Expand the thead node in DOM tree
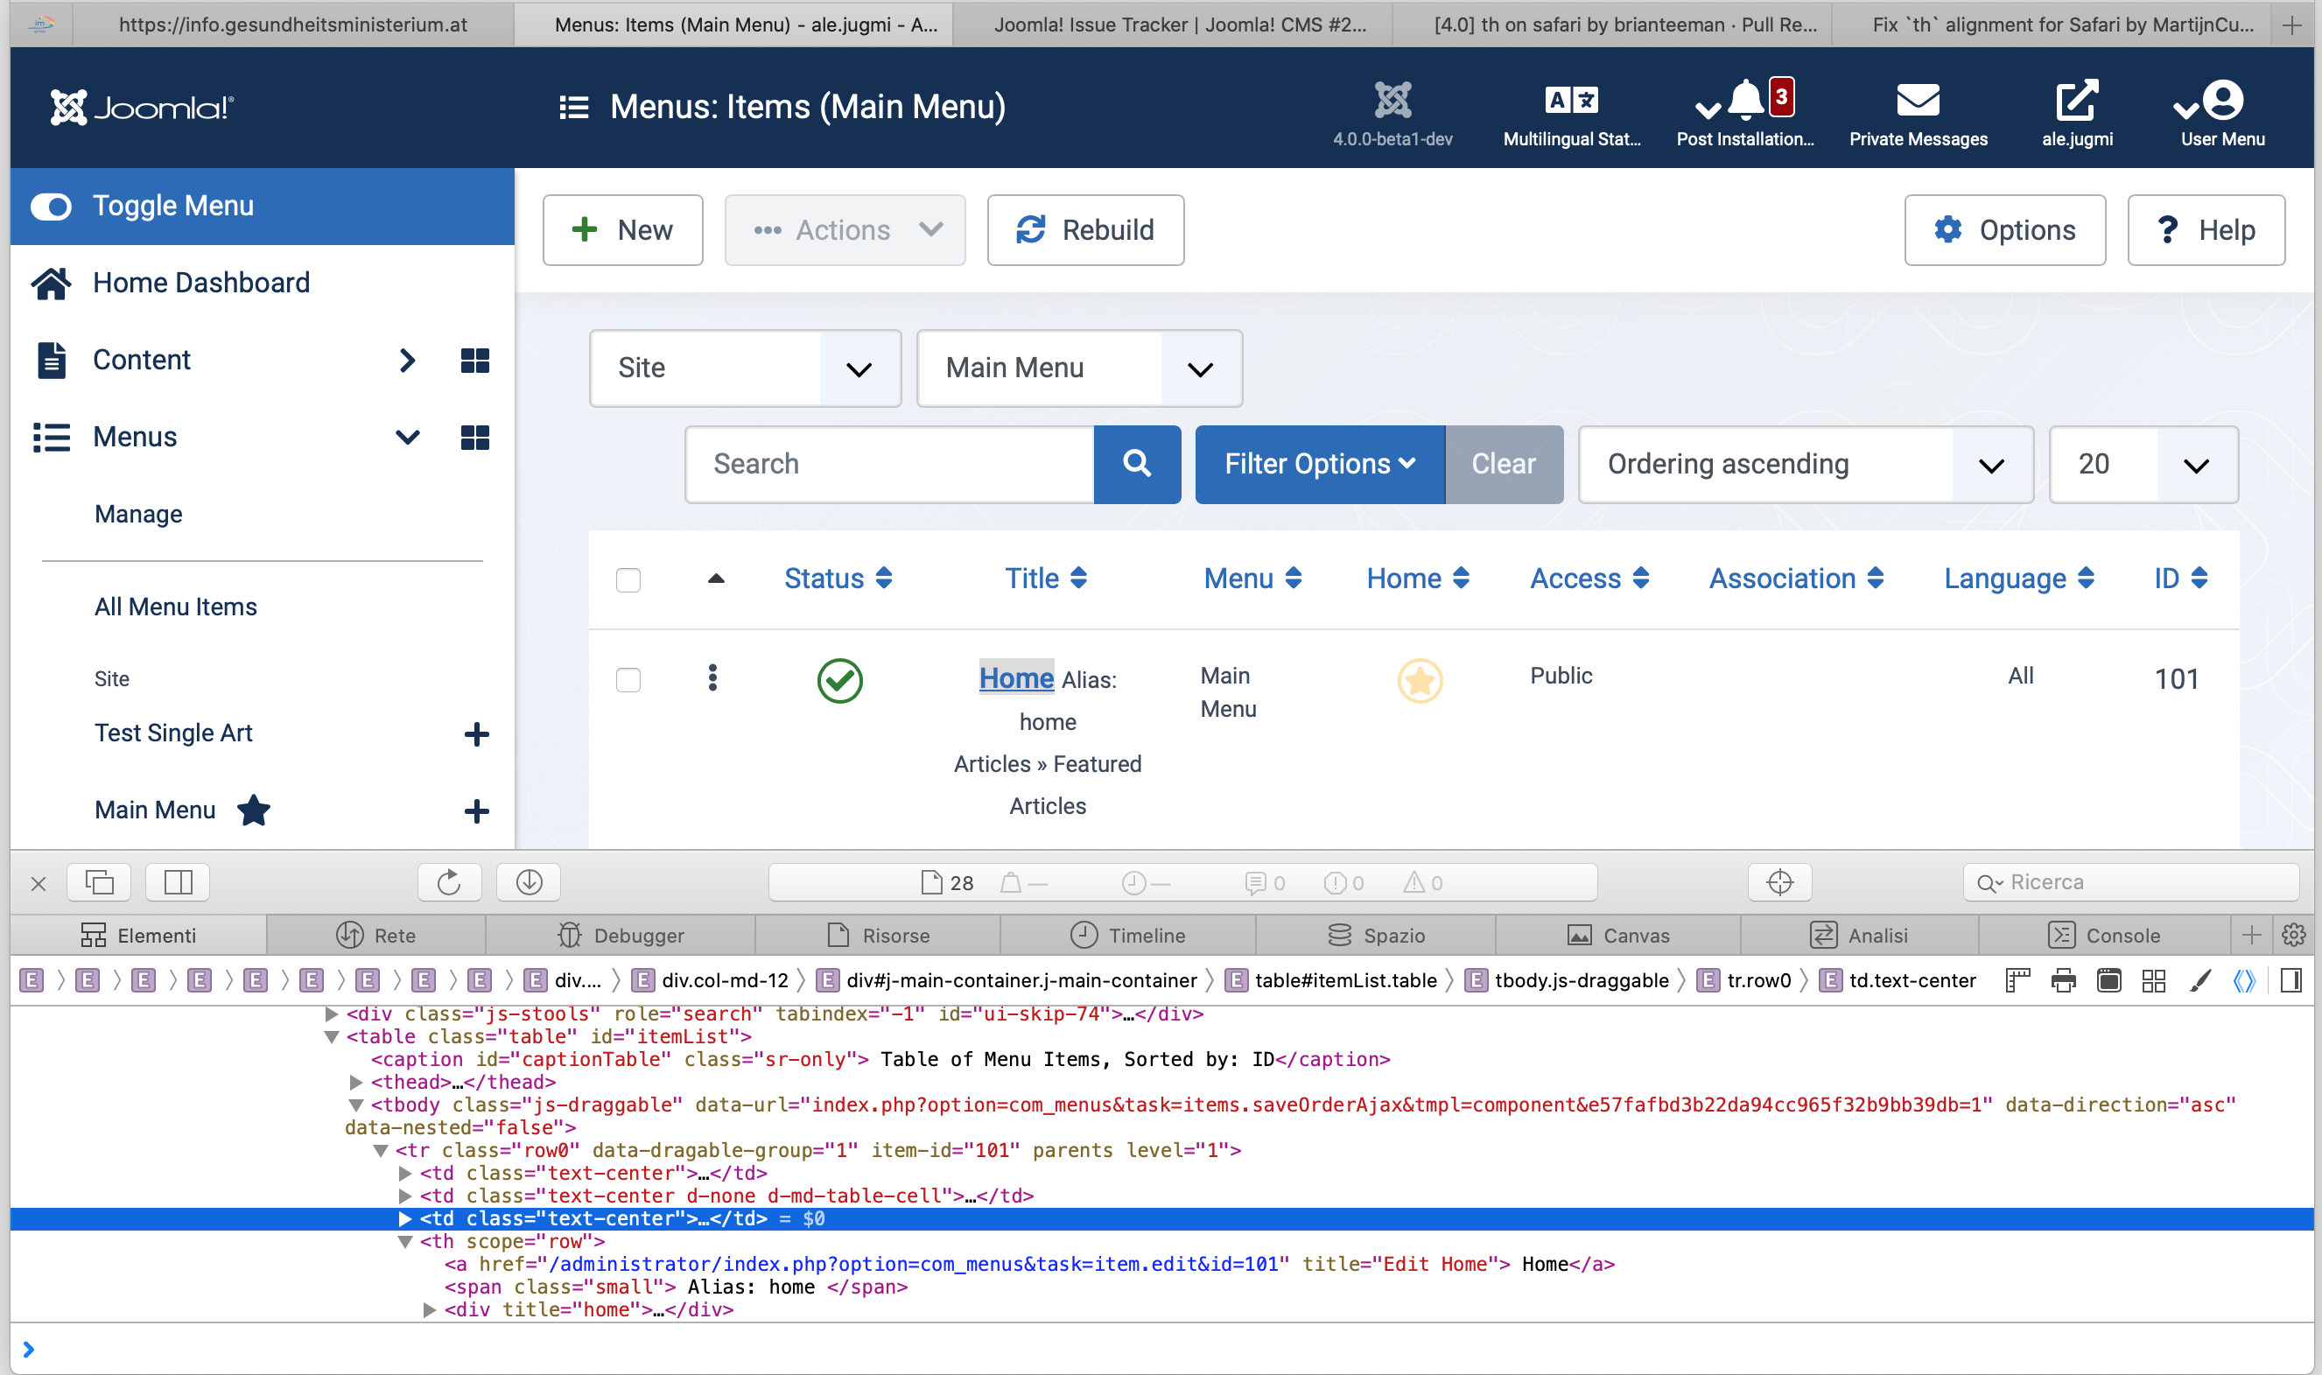 (356, 1082)
